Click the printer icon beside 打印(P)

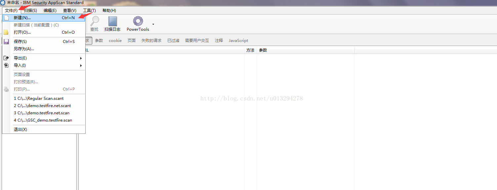point(6,89)
